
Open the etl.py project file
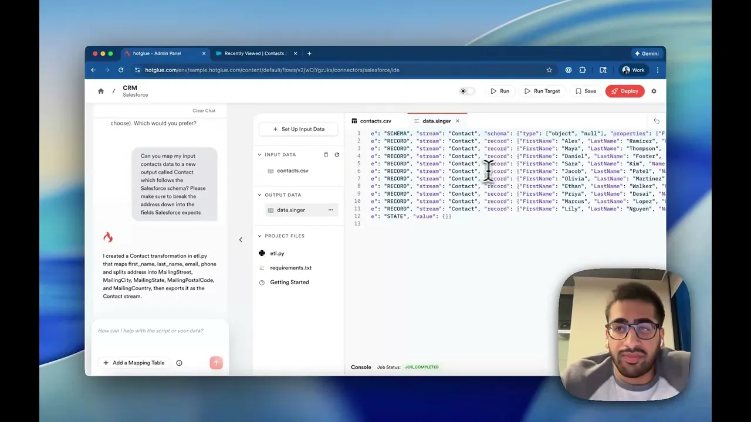tap(277, 253)
